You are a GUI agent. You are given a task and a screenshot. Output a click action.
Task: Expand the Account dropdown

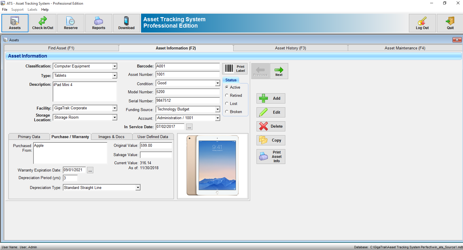coord(218,118)
